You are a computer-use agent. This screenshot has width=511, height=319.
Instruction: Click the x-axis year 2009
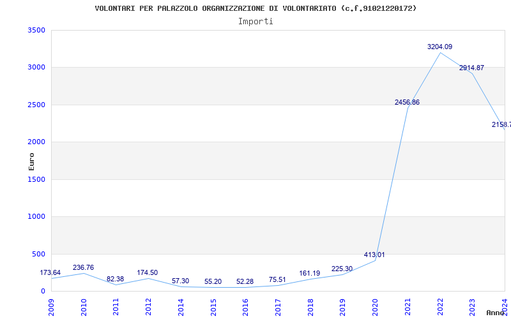(x=51, y=308)
